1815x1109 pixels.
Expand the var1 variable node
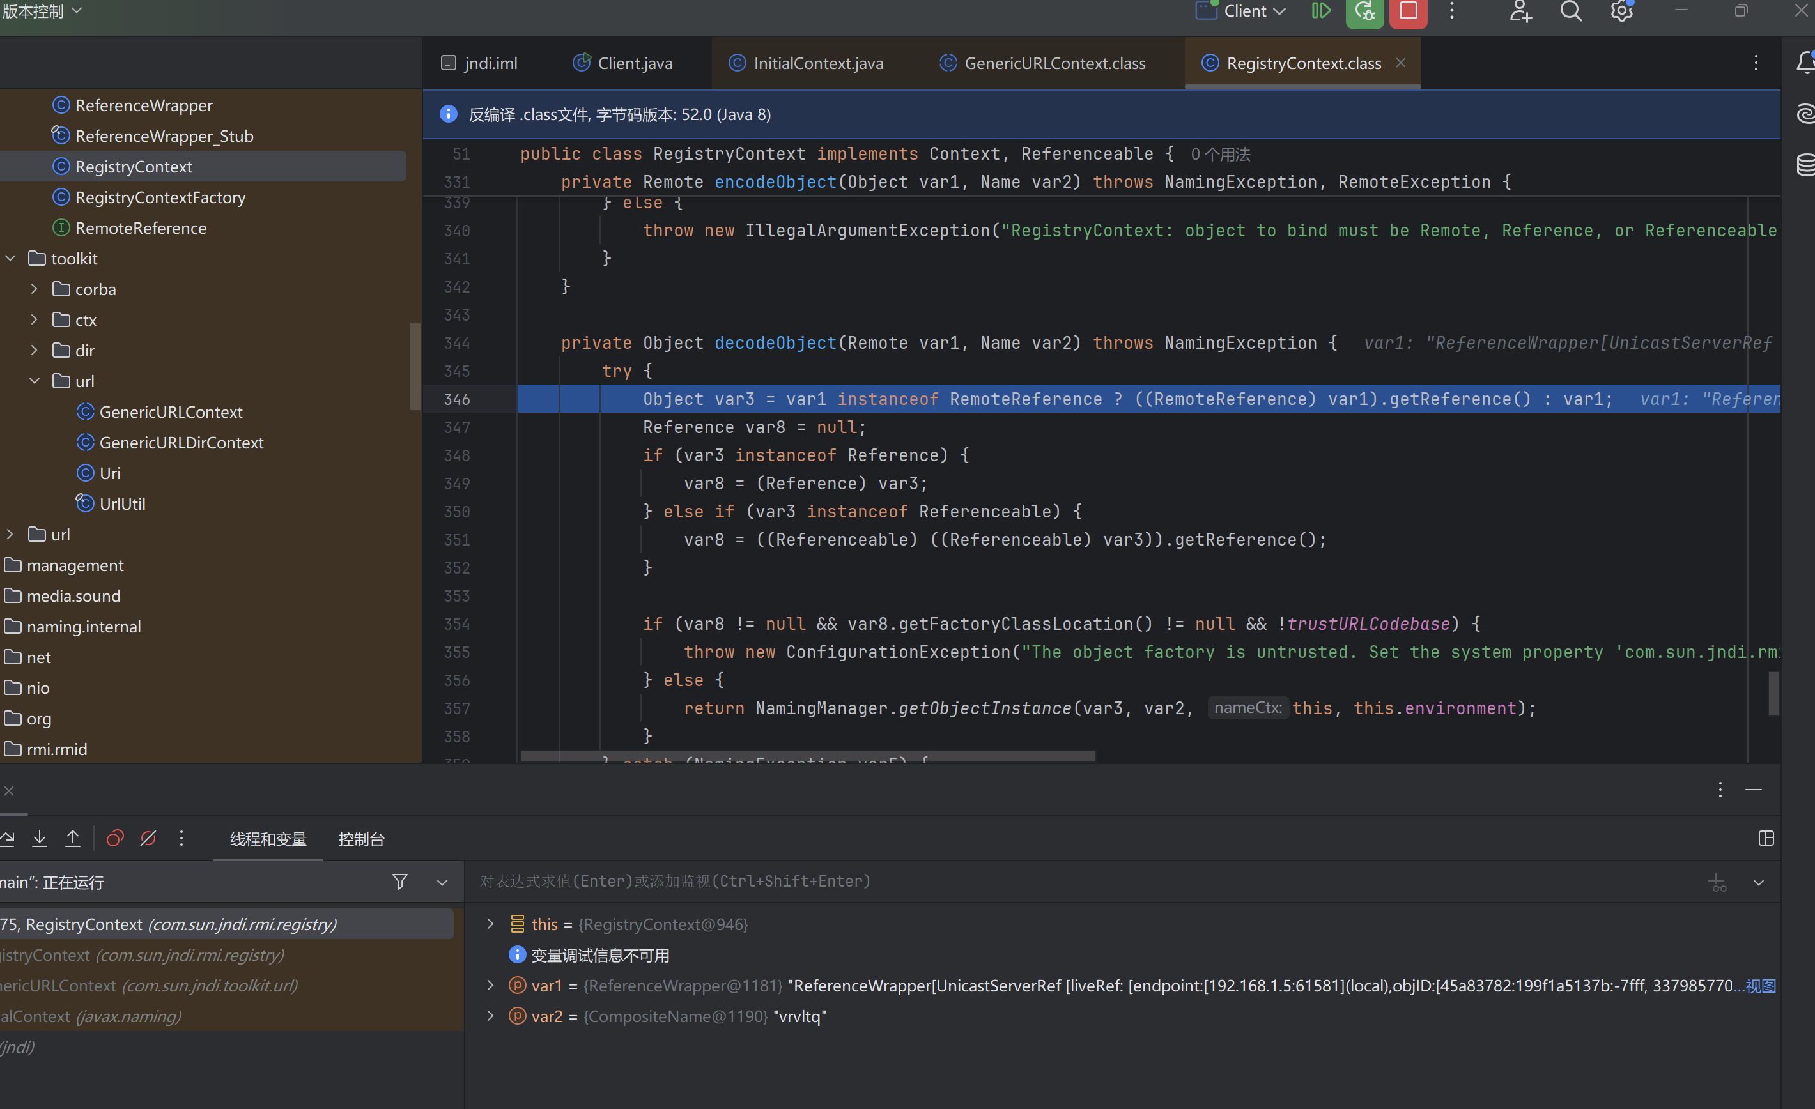tap(491, 985)
